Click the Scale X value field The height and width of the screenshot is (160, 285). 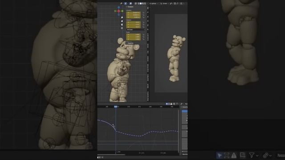click(134, 35)
